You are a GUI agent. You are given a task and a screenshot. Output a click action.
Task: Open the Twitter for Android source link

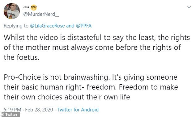click(78, 110)
